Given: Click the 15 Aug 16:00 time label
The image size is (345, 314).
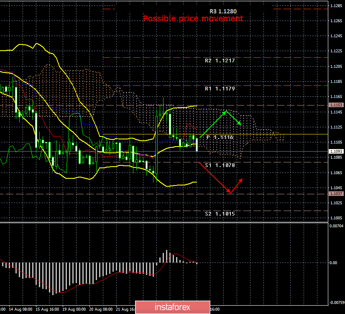Looking at the screenshot, I should click(47, 309).
